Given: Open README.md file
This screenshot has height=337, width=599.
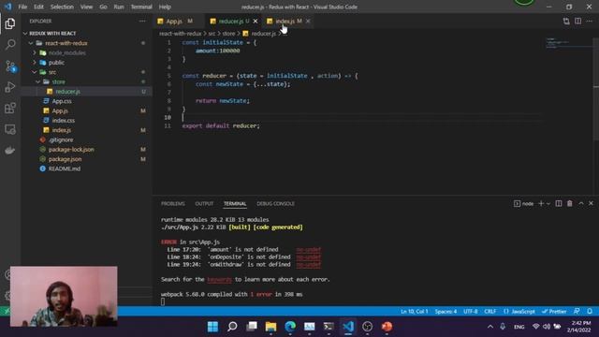Looking at the screenshot, I should click(x=87, y=168).
